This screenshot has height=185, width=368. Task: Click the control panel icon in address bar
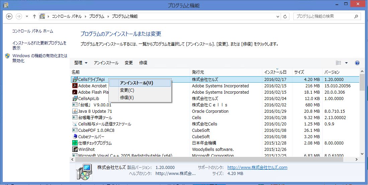42,16
